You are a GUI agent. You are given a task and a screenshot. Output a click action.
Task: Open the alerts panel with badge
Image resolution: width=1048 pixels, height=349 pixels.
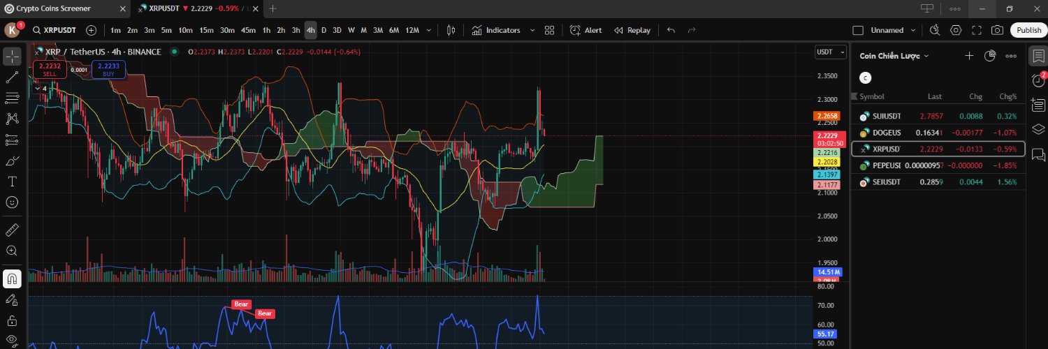click(x=1038, y=80)
